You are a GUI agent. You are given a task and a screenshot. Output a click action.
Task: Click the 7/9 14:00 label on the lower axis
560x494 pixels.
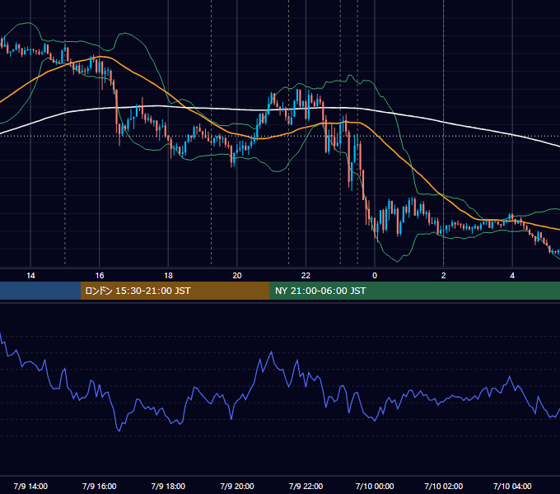click(x=30, y=486)
